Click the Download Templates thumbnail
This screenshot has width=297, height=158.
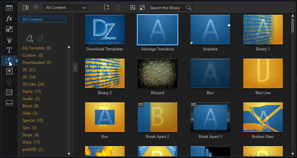[x=105, y=30]
